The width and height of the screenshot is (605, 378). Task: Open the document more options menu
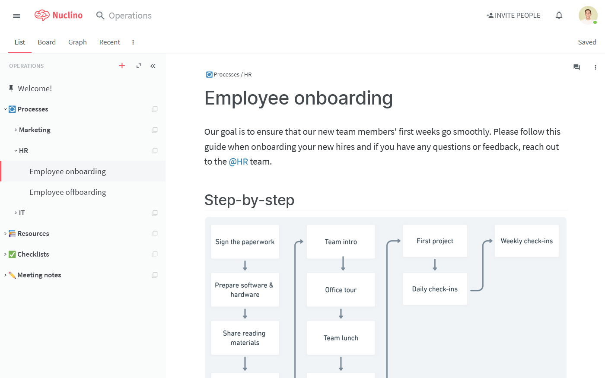pos(595,67)
